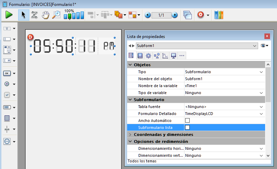The image size is (277, 169).
Task: Choose the hand pan tool
Action: (x=45, y=15)
